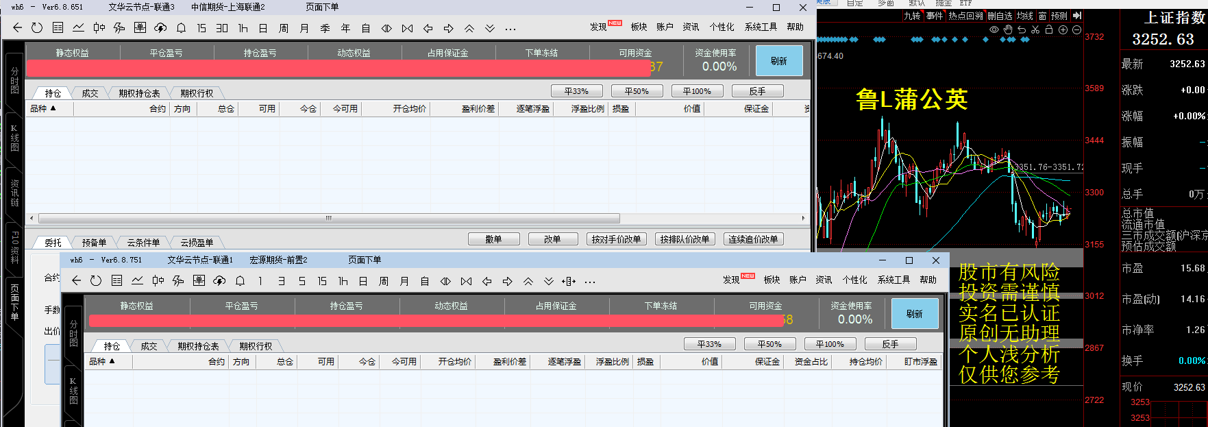The height and width of the screenshot is (427, 1208).
Task: Toggle 均线 moving averages on chart
Action: [x=1024, y=16]
